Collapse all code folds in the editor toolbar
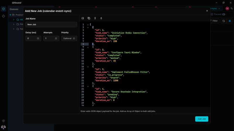The image size is (234, 131). pyautogui.click(x=95, y=18)
